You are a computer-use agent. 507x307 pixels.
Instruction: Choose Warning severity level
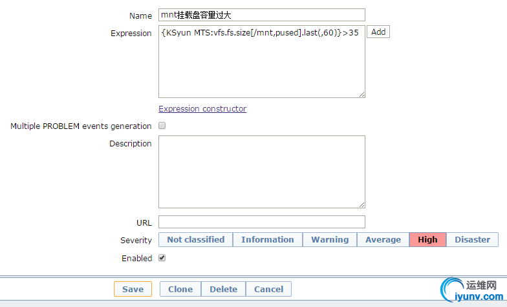click(330, 240)
